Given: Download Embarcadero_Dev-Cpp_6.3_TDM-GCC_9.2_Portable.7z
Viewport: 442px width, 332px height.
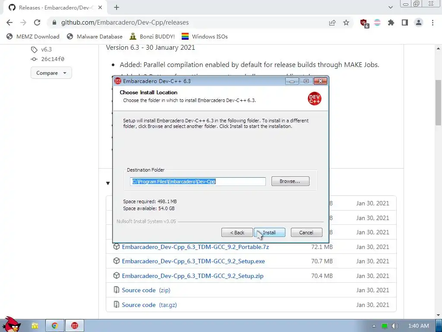Looking at the screenshot, I should click(x=196, y=247).
